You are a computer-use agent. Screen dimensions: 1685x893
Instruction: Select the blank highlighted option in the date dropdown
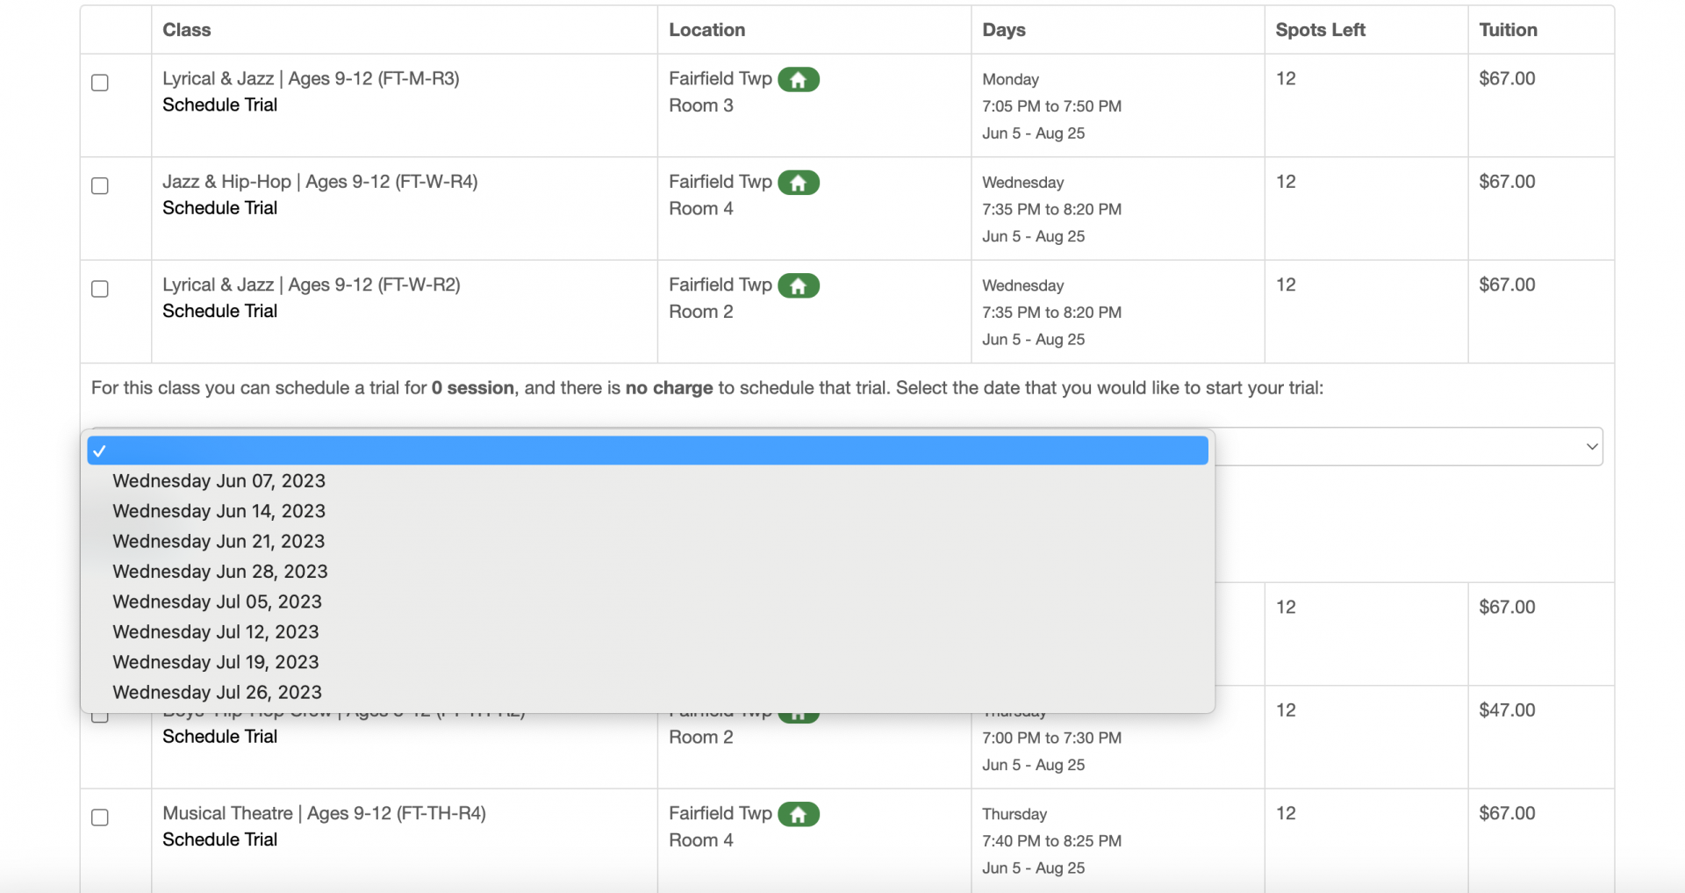[x=648, y=450]
